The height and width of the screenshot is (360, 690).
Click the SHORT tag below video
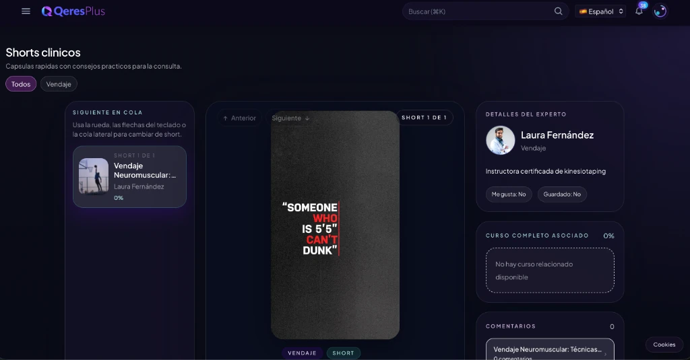tap(343, 353)
